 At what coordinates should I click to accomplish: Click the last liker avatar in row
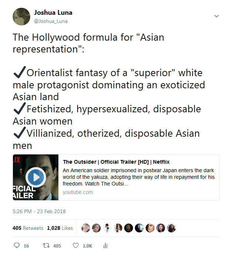(171, 228)
